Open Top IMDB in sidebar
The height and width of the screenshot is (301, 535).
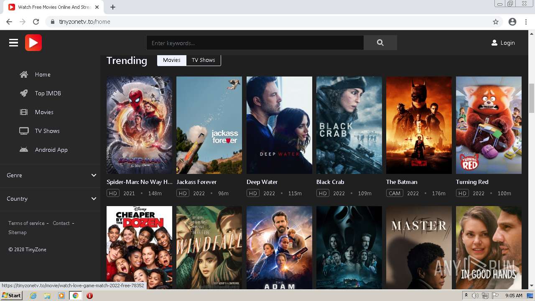click(48, 93)
